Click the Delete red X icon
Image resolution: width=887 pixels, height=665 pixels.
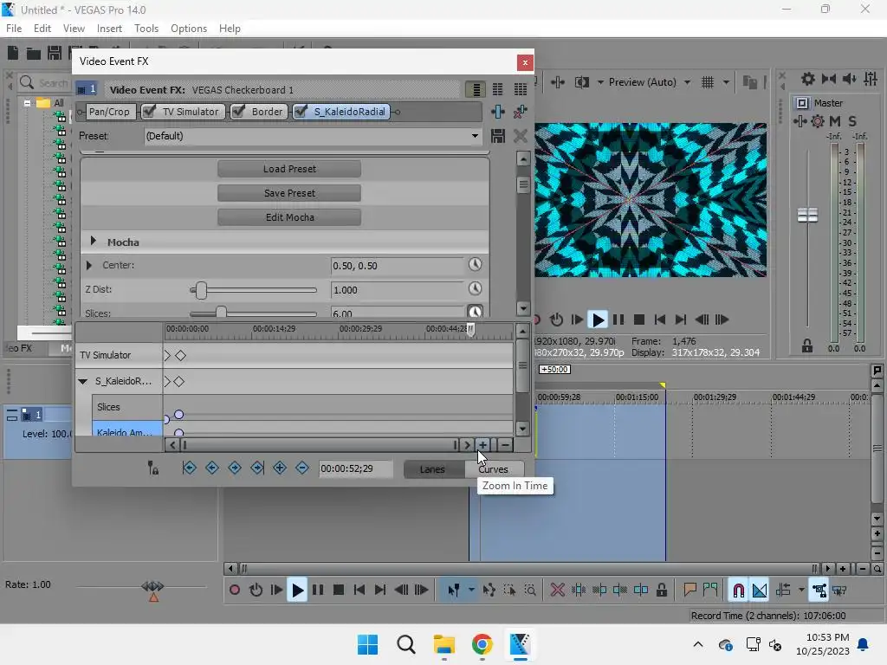[557, 591]
